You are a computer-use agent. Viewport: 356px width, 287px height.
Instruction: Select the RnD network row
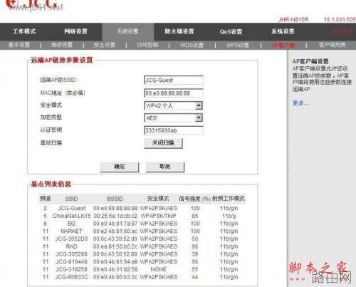tap(142, 246)
